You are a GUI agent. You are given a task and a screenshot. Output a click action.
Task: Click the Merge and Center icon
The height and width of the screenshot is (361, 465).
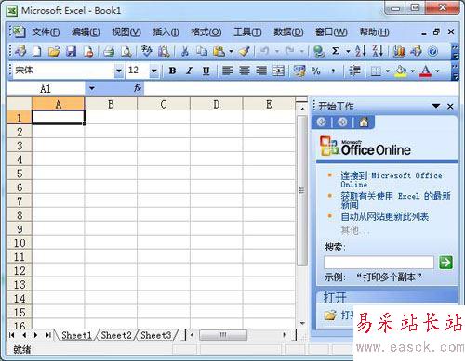click(278, 71)
